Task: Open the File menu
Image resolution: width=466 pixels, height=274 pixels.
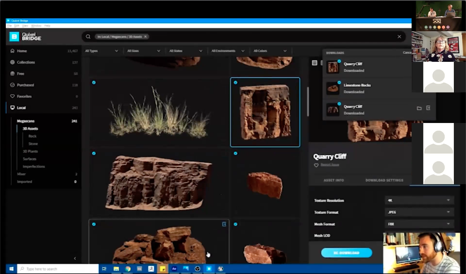Action: (x=9, y=26)
